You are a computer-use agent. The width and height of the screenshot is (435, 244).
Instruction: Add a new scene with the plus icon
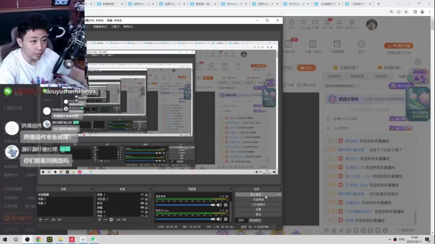[x=40, y=220]
